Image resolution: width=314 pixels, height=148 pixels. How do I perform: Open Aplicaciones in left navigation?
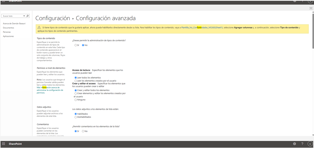coord(8,36)
